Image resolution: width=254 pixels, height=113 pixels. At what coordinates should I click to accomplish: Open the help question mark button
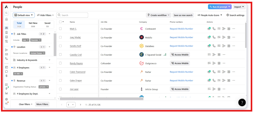[242, 102]
